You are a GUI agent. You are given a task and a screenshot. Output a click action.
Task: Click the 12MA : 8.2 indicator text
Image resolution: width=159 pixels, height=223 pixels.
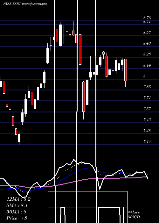(x=18, y=199)
